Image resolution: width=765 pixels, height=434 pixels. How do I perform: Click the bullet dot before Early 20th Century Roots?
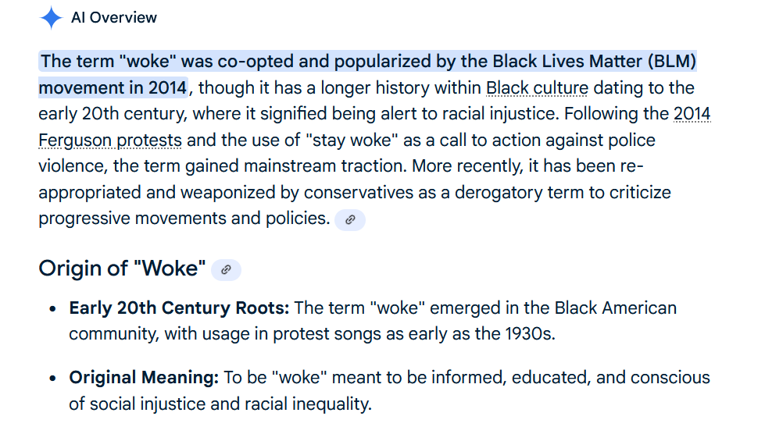point(52,309)
